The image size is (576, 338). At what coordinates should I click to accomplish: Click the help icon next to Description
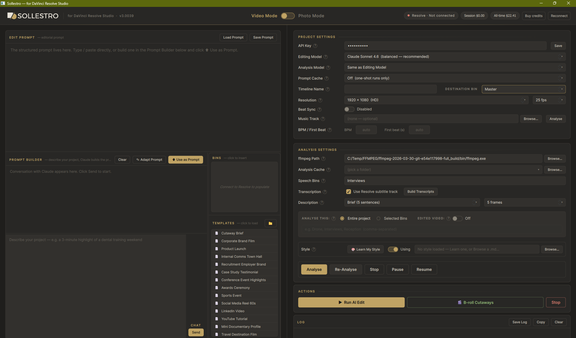coord(322,203)
